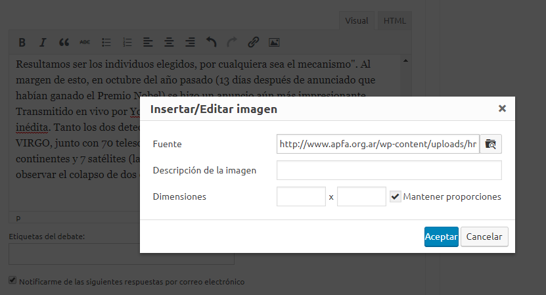Open the insert link tool
Viewport: 546px width, 295px height.
point(253,43)
